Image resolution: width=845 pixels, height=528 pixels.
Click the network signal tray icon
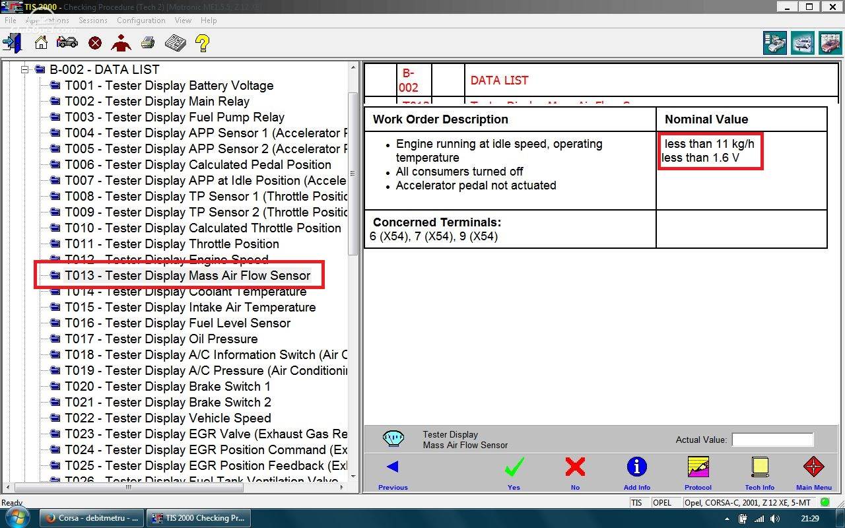tap(758, 519)
